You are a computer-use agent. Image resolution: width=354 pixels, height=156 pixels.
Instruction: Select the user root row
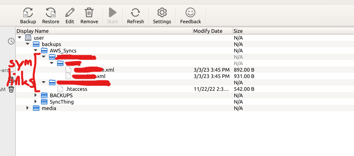pos(185,38)
